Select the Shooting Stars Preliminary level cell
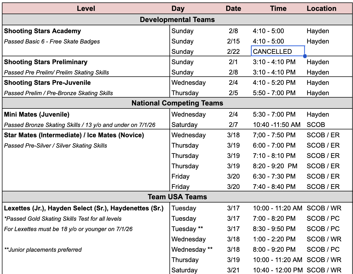Screen dimensions: 353x274 tap(46, 62)
